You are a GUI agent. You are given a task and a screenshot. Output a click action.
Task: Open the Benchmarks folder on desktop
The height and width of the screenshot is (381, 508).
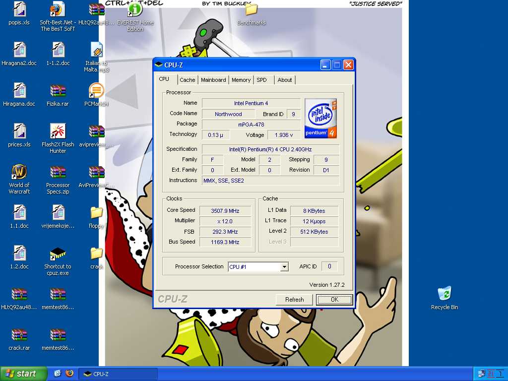(x=252, y=10)
